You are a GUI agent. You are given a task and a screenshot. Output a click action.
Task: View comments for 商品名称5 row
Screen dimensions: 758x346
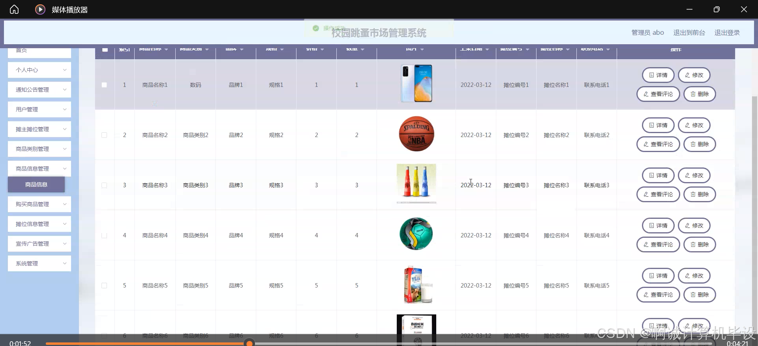tap(658, 295)
